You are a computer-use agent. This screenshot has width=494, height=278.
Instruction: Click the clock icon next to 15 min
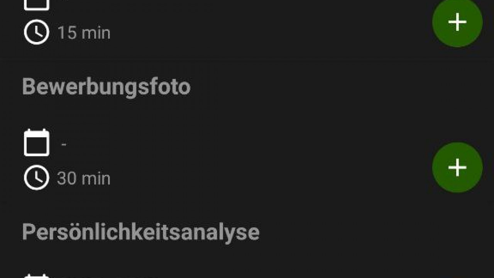point(37,32)
